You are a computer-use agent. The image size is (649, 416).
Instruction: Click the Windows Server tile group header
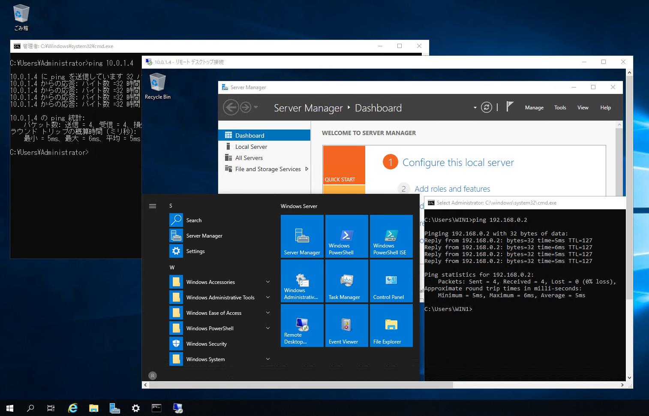[x=299, y=206]
